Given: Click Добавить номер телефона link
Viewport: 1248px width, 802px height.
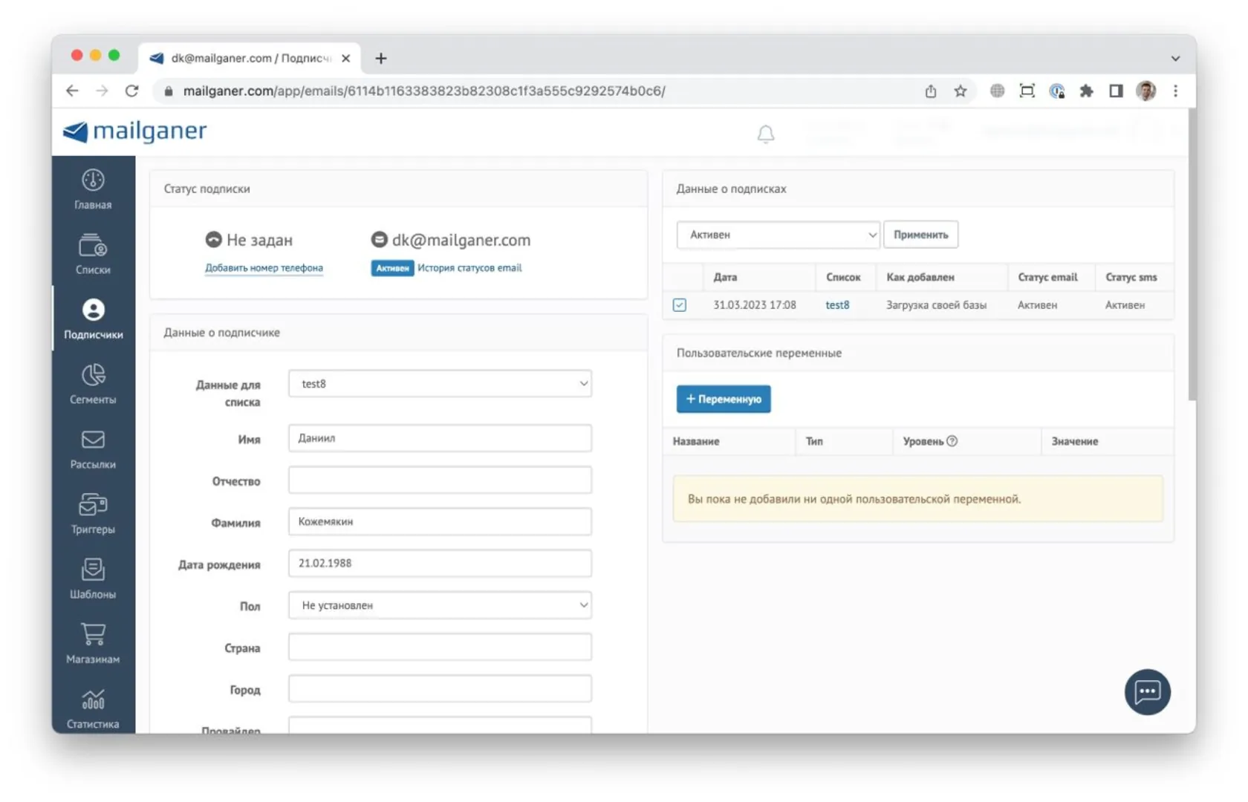Looking at the screenshot, I should 264,268.
